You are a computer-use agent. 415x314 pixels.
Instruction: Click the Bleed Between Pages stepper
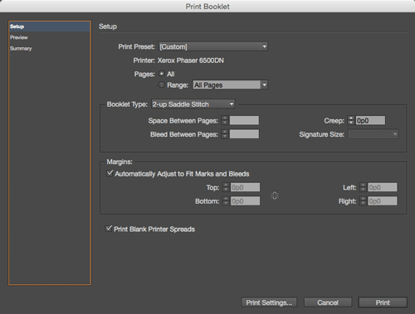click(225, 134)
